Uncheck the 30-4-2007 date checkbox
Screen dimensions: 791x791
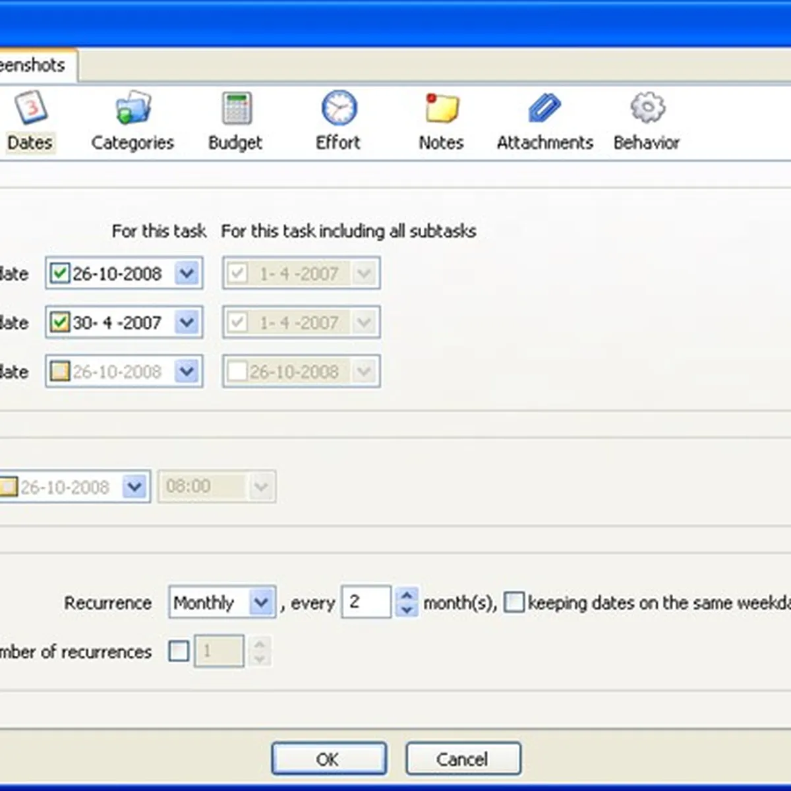click(x=60, y=322)
